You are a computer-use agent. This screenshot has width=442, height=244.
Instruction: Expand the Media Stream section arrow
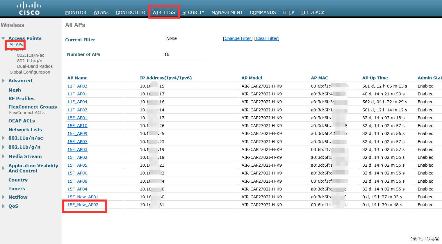coord(3,156)
